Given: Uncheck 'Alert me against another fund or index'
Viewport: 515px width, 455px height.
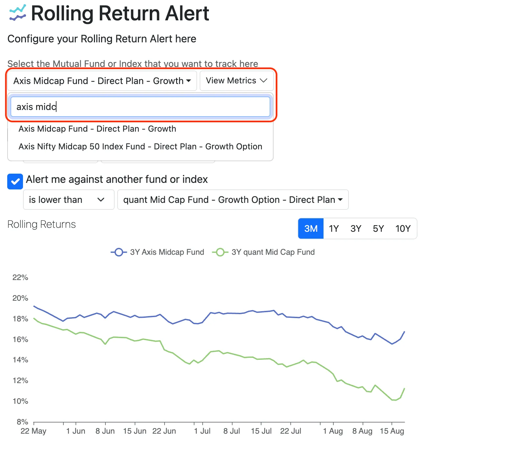Looking at the screenshot, I should pyautogui.click(x=15, y=181).
